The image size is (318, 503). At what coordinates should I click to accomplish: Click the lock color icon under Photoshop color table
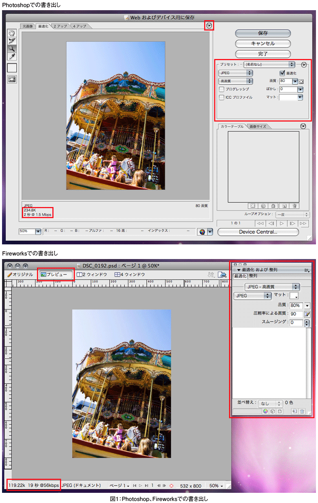coord(274,206)
